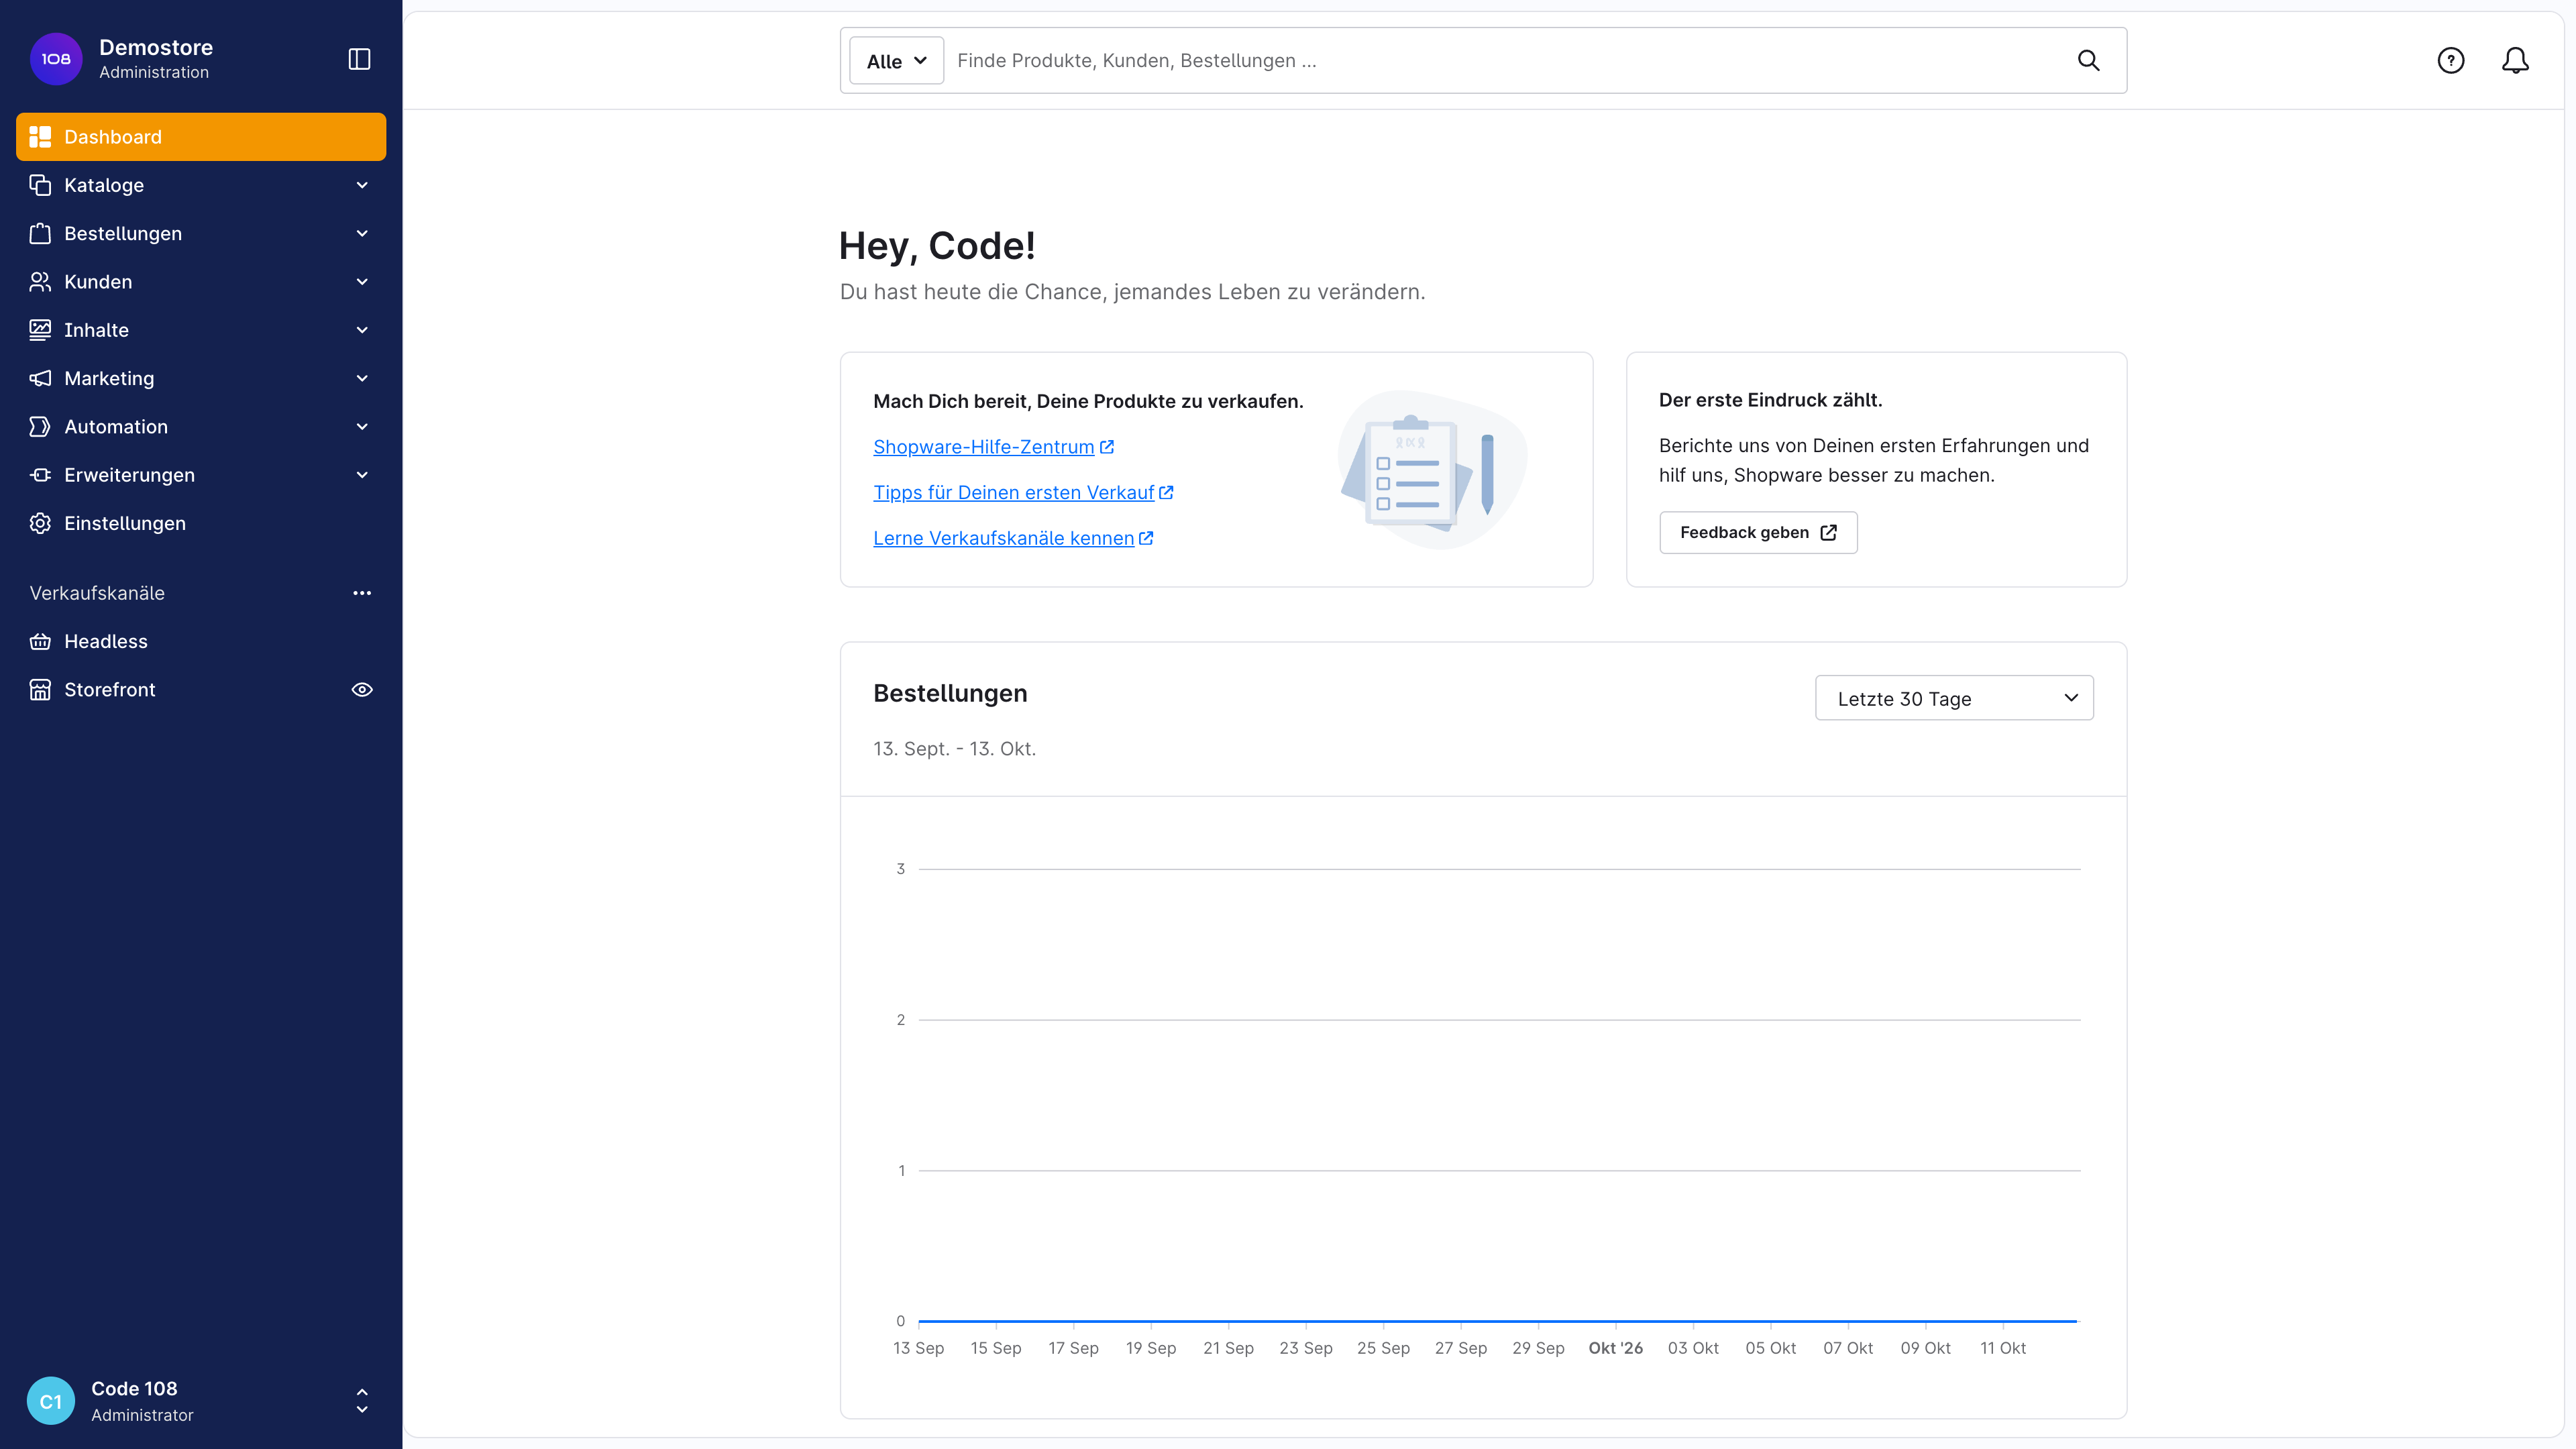
Task: Click the Demostore 108 logo avatar
Action: point(56,59)
